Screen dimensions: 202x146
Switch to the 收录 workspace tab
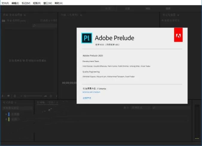(x=108, y=9)
